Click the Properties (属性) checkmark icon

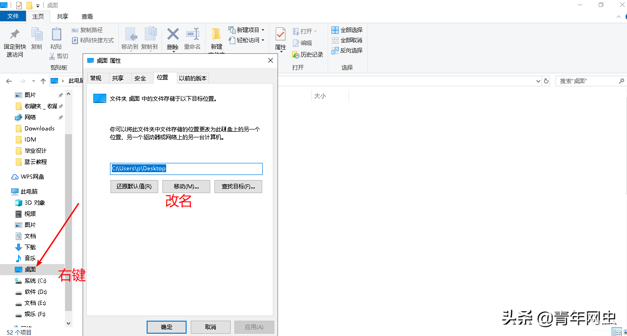(x=280, y=34)
